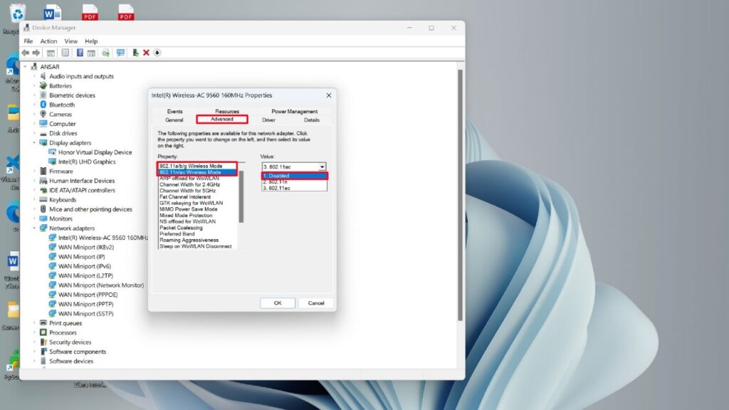This screenshot has width=729, height=410.
Task: Open the Word document icon at desktop top
Action: [52, 13]
